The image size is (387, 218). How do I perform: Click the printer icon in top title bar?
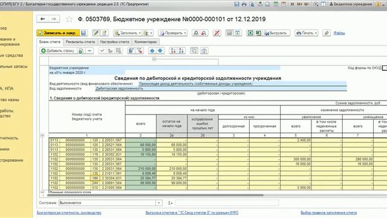[x=244, y=4]
